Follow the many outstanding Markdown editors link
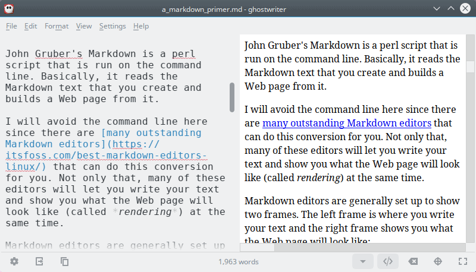 coord(346,124)
